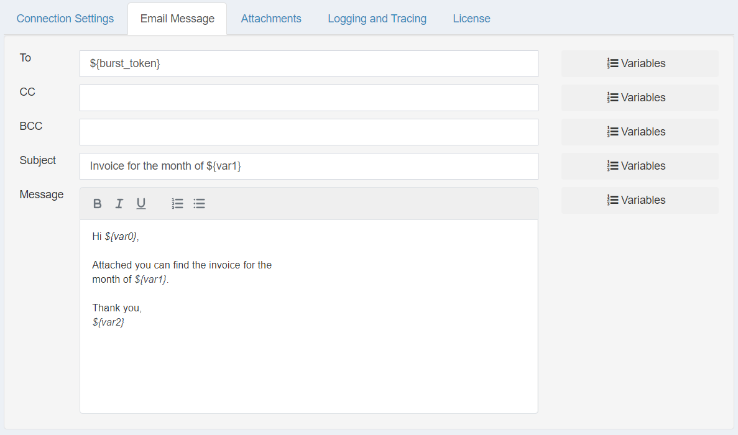This screenshot has height=435, width=738.
Task: Open Variables for the Message field
Action: [x=640, y=200]
